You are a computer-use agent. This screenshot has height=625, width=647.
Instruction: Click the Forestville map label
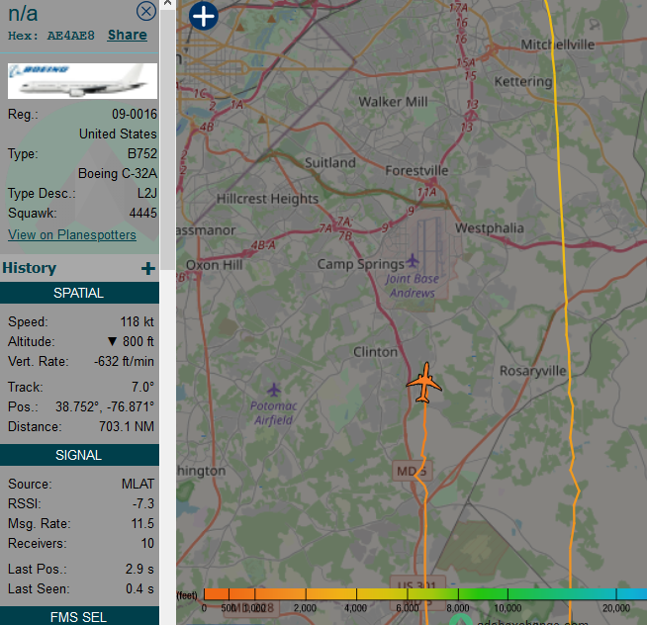coord(416,170)
